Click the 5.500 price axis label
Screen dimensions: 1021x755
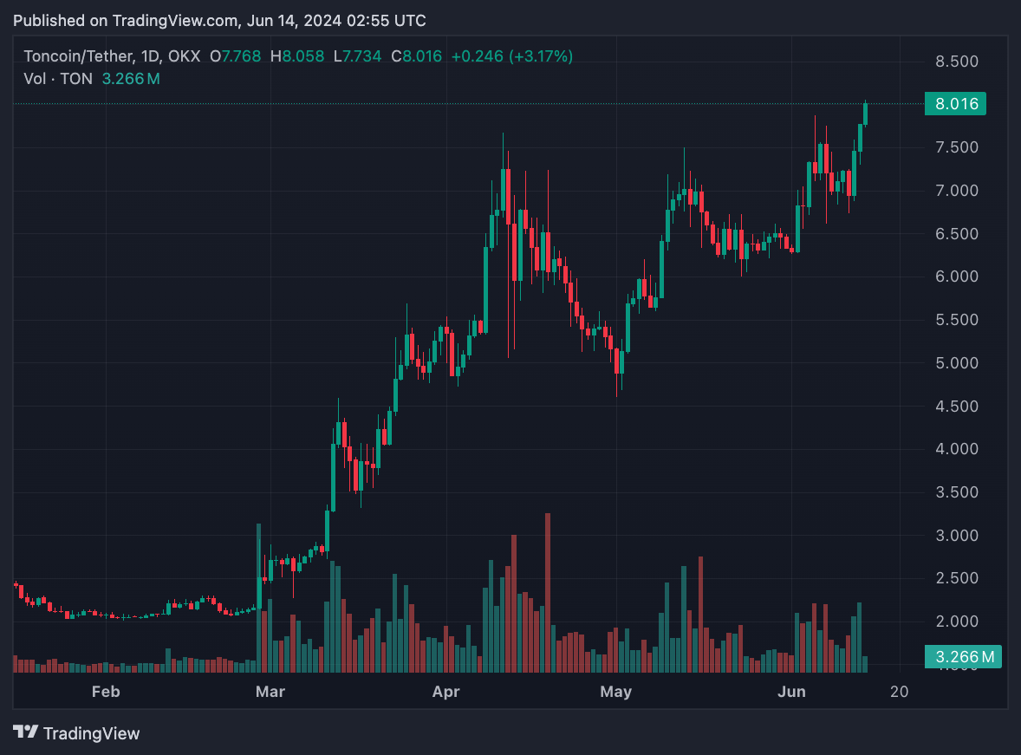point(957,319)
